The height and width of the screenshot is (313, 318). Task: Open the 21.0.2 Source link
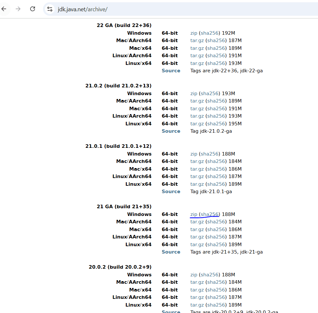tap(171, 131)
